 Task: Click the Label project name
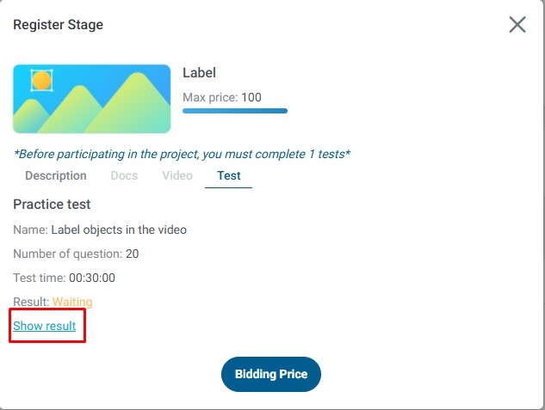(200, 73)
